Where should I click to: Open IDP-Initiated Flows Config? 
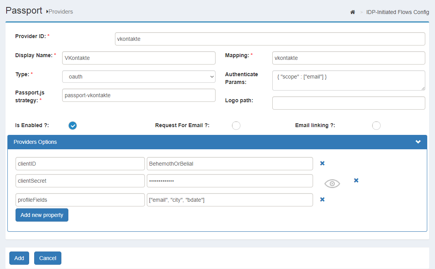coord(397,12)
